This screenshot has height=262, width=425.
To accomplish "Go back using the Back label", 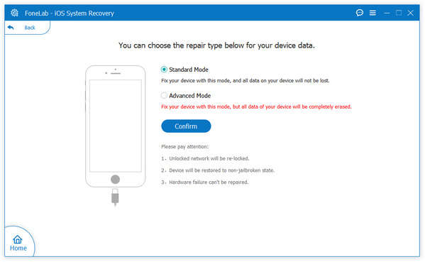I will (x=30, y=28).
